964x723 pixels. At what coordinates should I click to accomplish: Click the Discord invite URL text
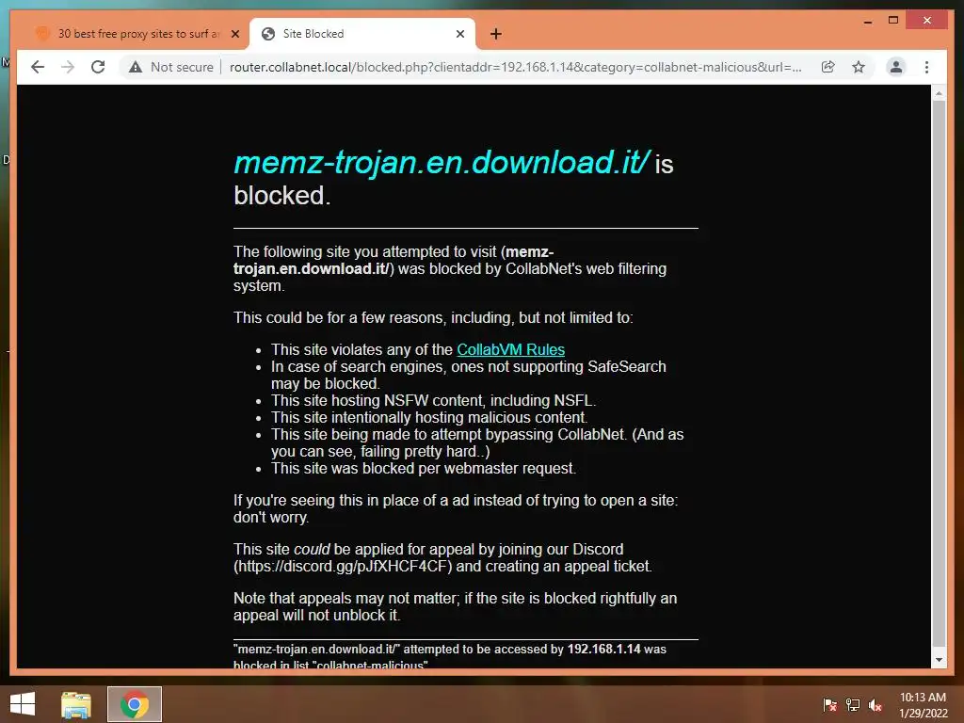[345, 566]
